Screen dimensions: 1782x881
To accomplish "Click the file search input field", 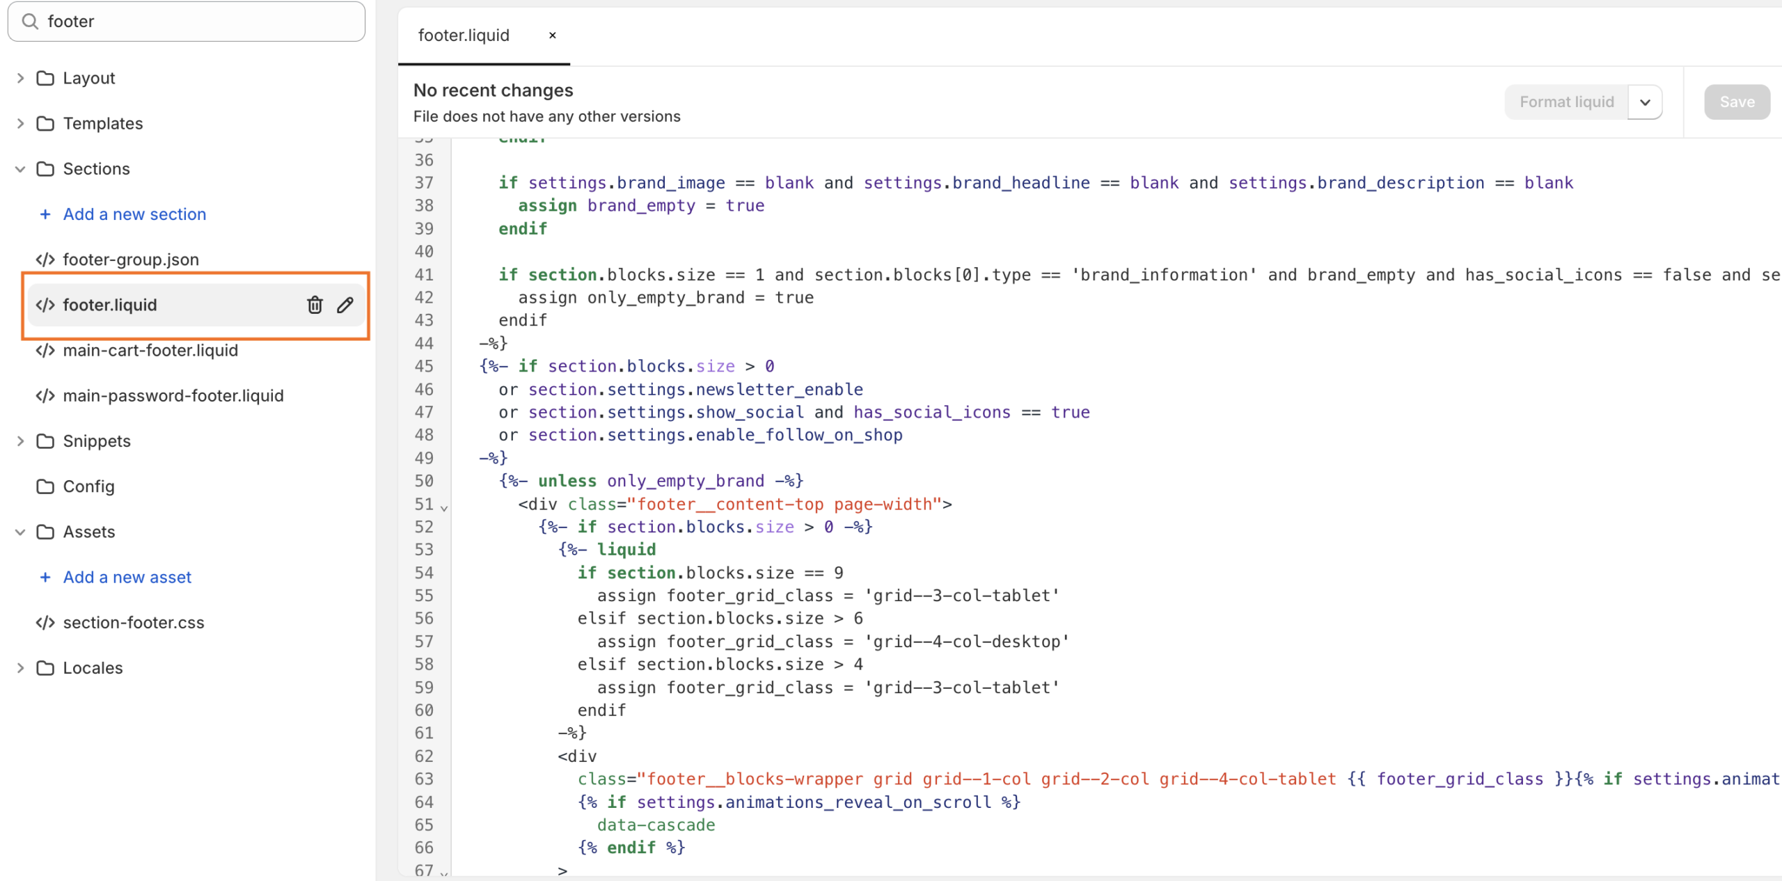I will pyautogui.click(x=187, y=22).
